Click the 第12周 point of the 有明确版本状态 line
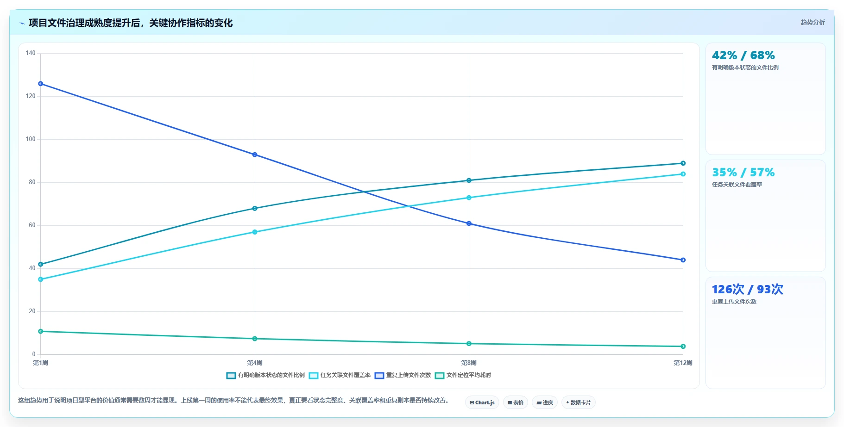The image size is (844, 427). click(683, 163)
